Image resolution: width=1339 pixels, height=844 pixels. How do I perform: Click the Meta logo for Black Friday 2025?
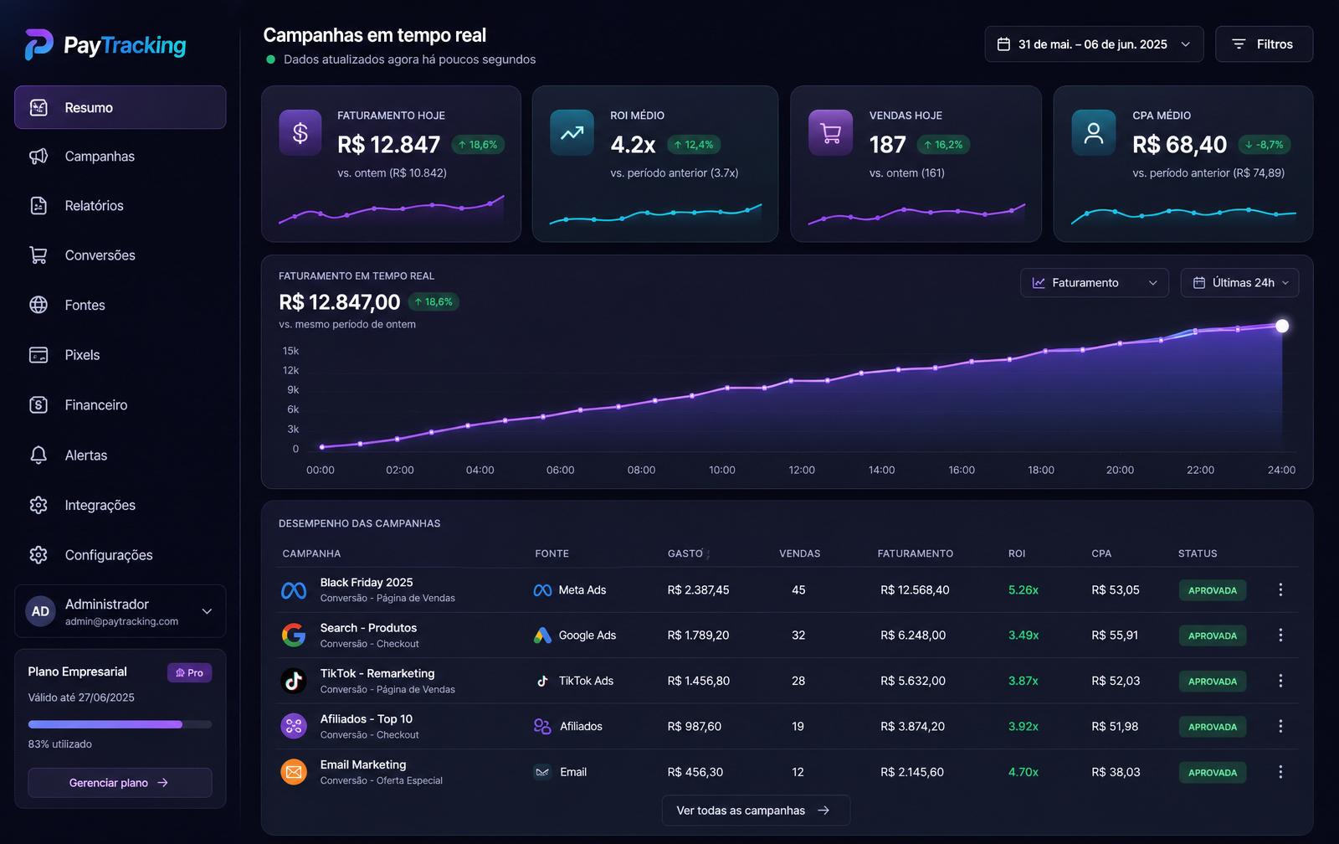[294, 590]
